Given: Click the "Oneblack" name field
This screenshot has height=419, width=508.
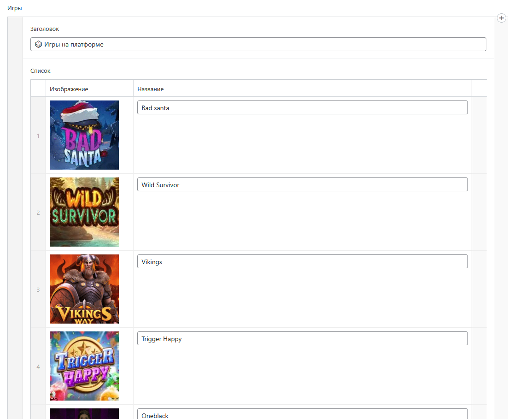Looking at the screenshot, I should coord(302,414).
